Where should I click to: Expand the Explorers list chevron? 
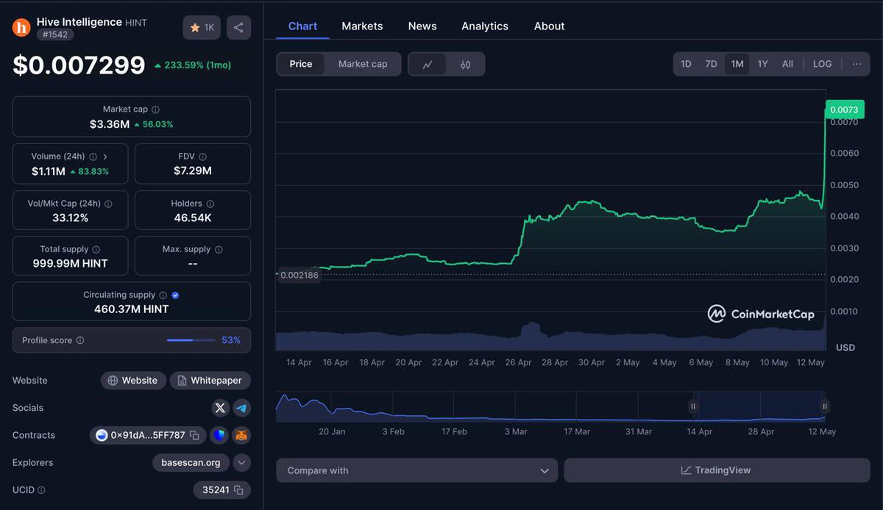coord(241,462)
